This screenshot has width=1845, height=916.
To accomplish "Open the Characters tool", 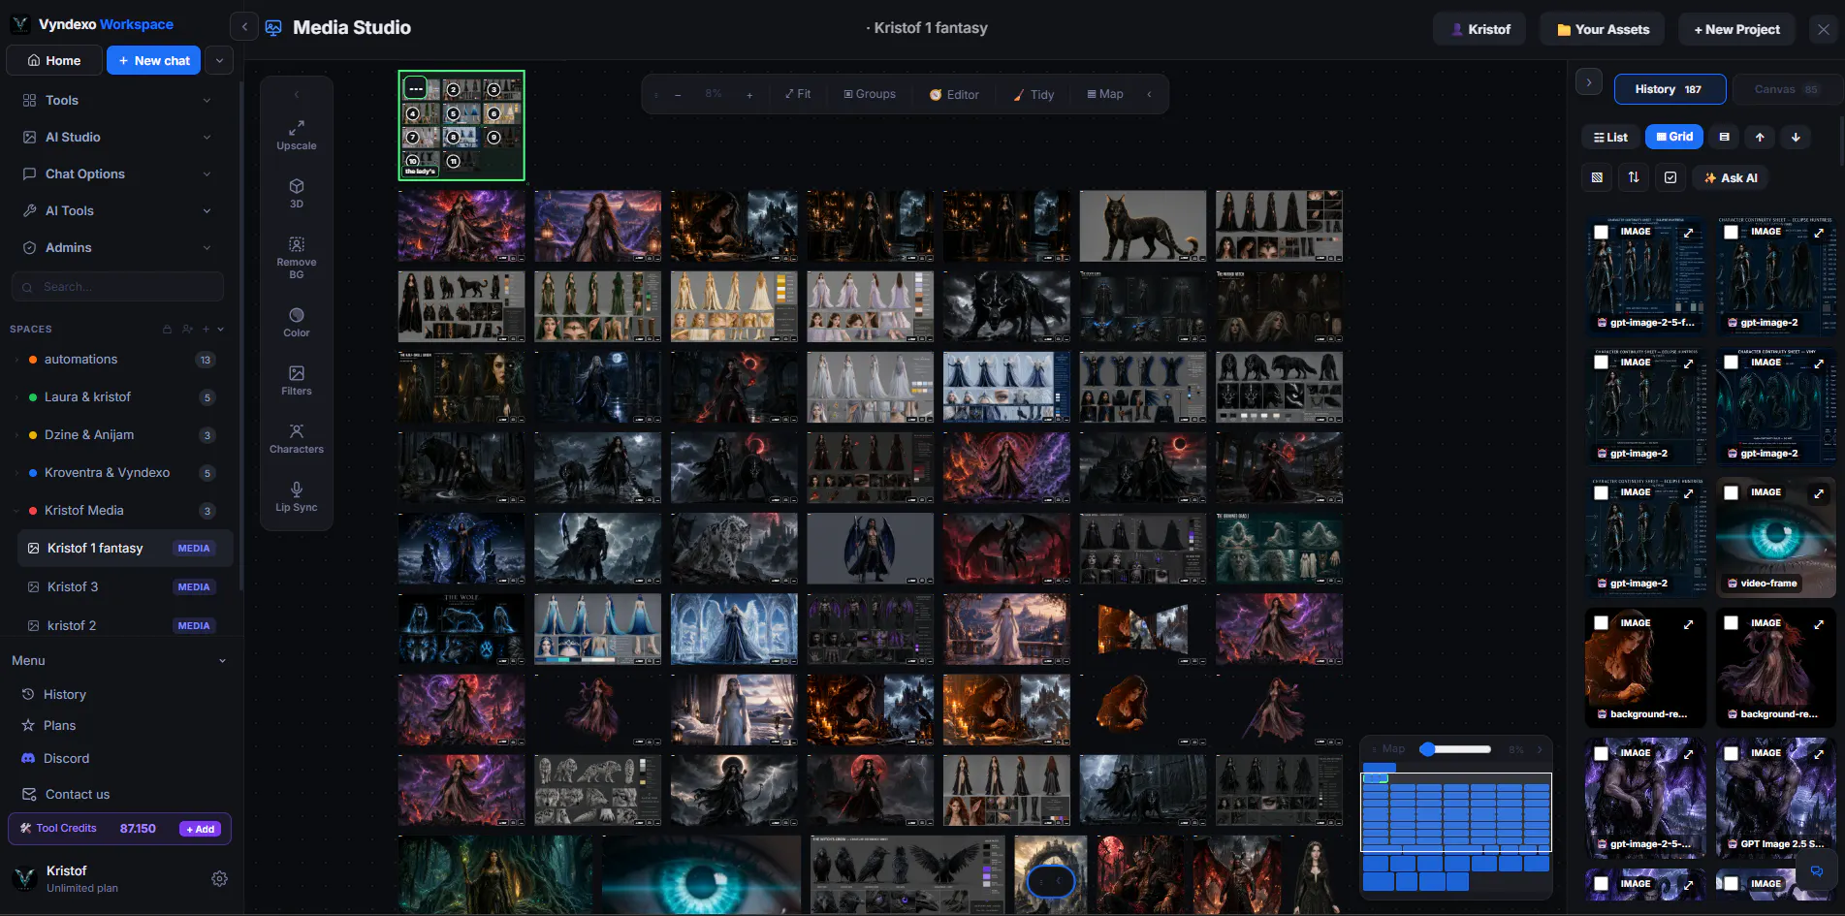I will click(297, 439).
